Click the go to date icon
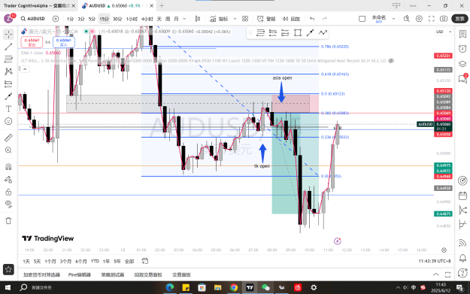470x294 pixels. pyautogui.click(x=145, y=261)
